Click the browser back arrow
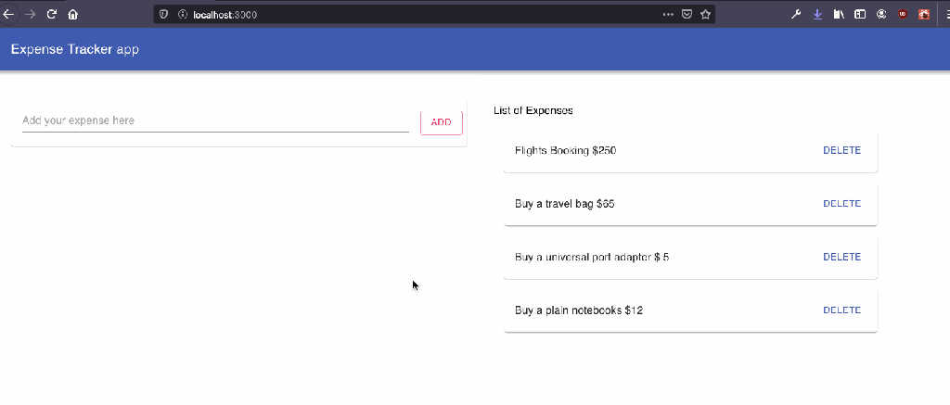 (9, 14)
